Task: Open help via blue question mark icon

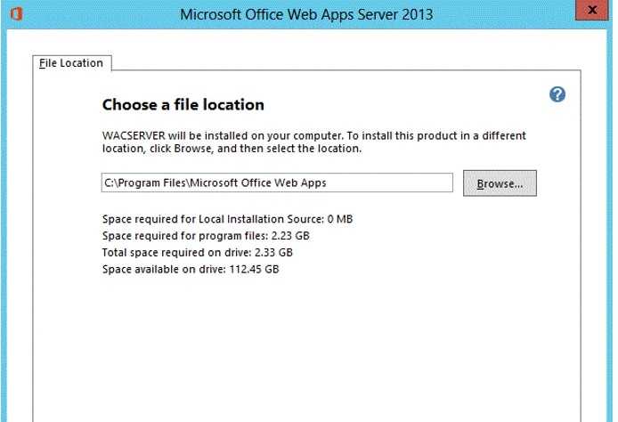Action: pyautogui.click(x=557, y=94)
